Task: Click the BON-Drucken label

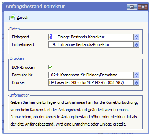Action: [23, 67]
